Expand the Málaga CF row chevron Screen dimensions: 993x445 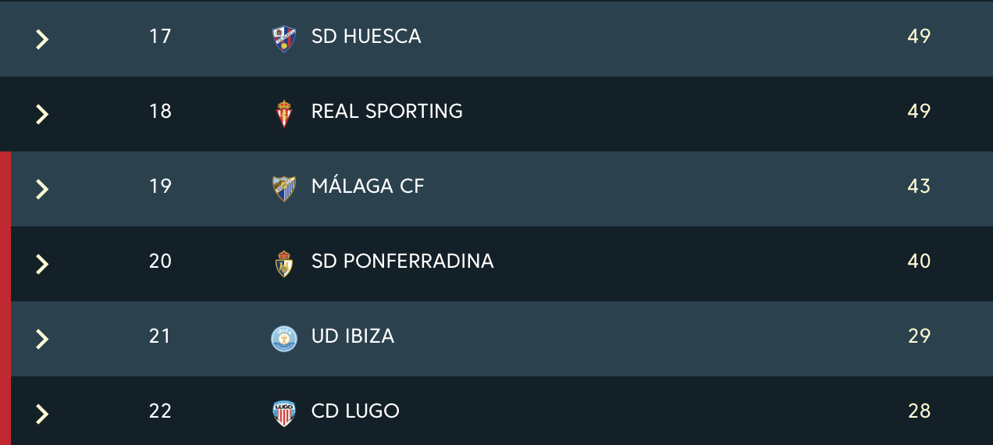click(x=42, y=189)
